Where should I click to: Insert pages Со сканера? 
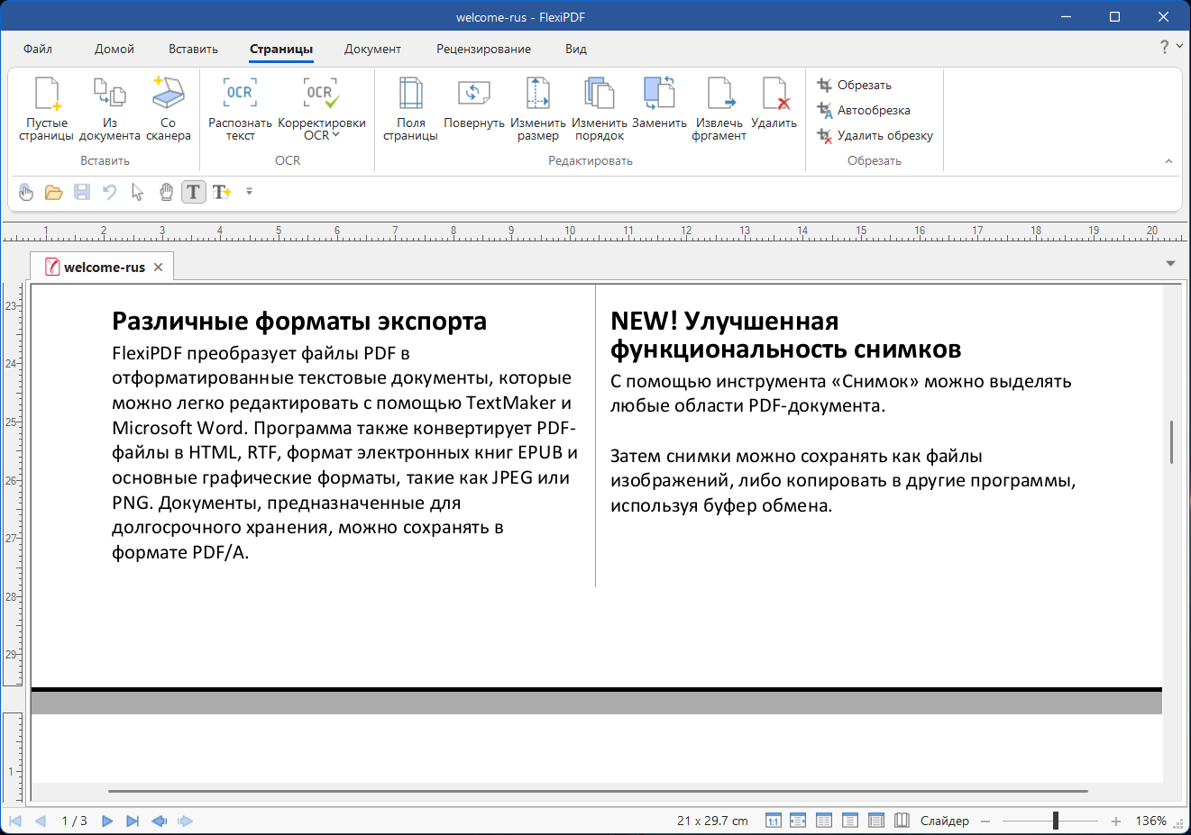click(168, 94)
